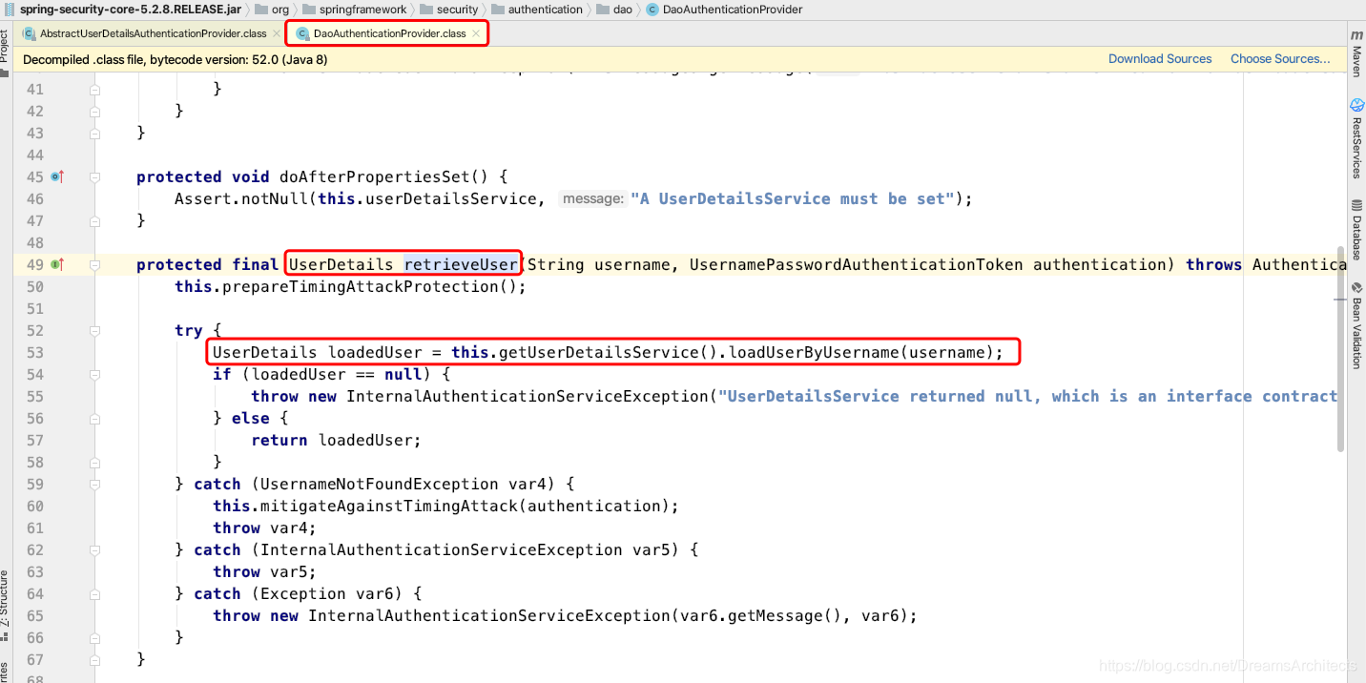1366x683 pixels.
Task: Click fold marker on line 41
Action: pos(94,89)
